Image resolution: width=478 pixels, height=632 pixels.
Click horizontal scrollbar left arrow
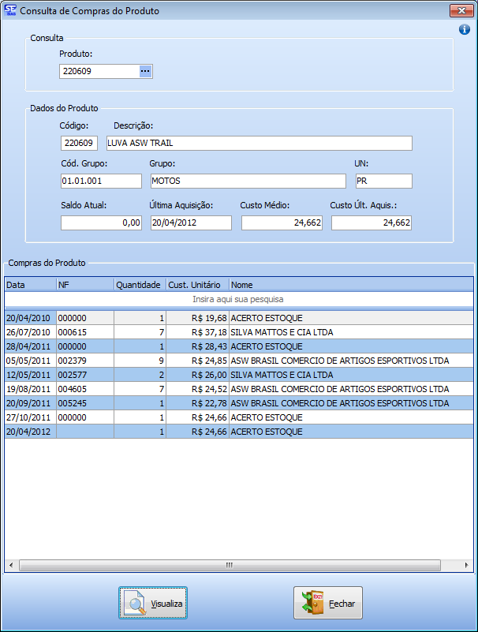point(10,565)
